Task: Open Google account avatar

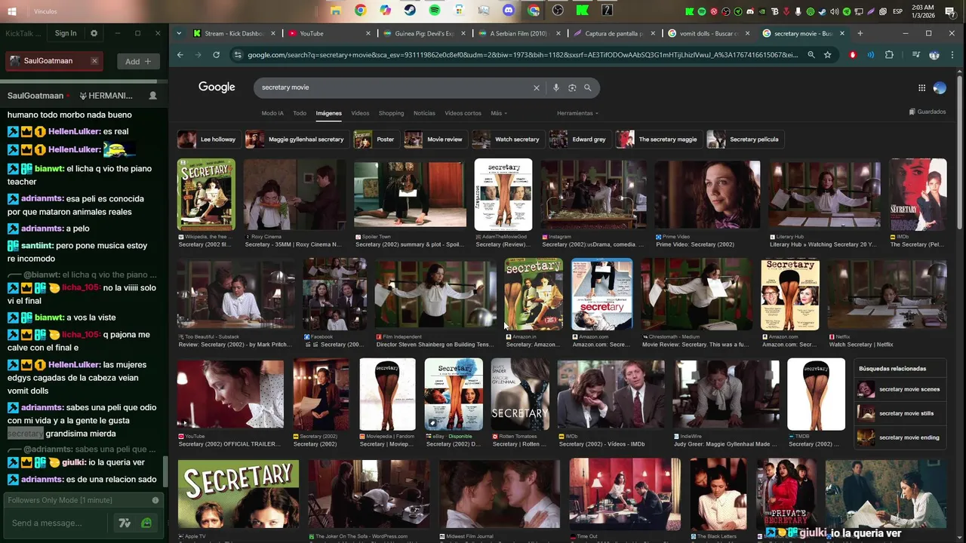Action: [x=940, y=87]
